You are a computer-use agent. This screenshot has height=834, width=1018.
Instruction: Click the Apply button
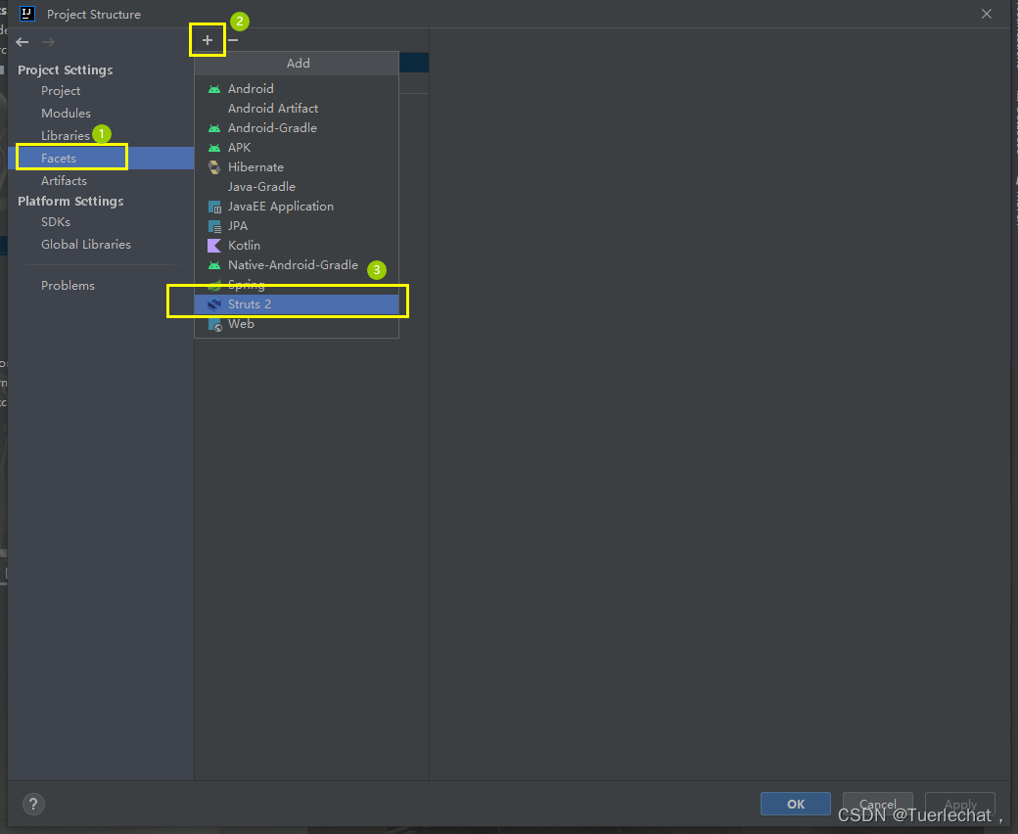(960, 805)
